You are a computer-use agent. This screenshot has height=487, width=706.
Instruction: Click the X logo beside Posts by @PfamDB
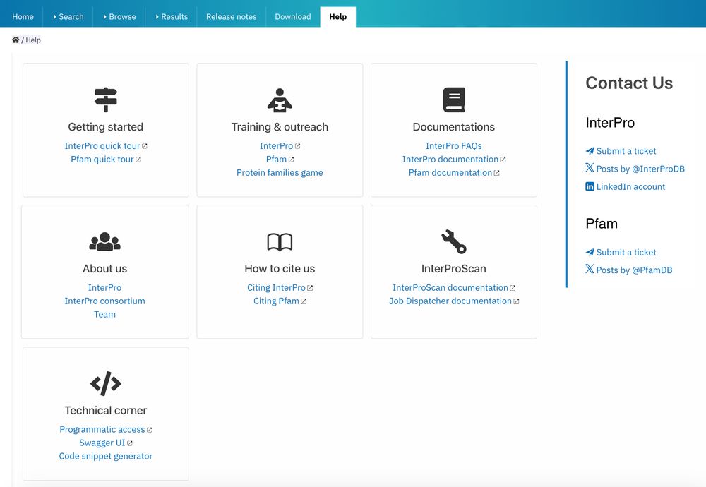click(x=590, y=269)
